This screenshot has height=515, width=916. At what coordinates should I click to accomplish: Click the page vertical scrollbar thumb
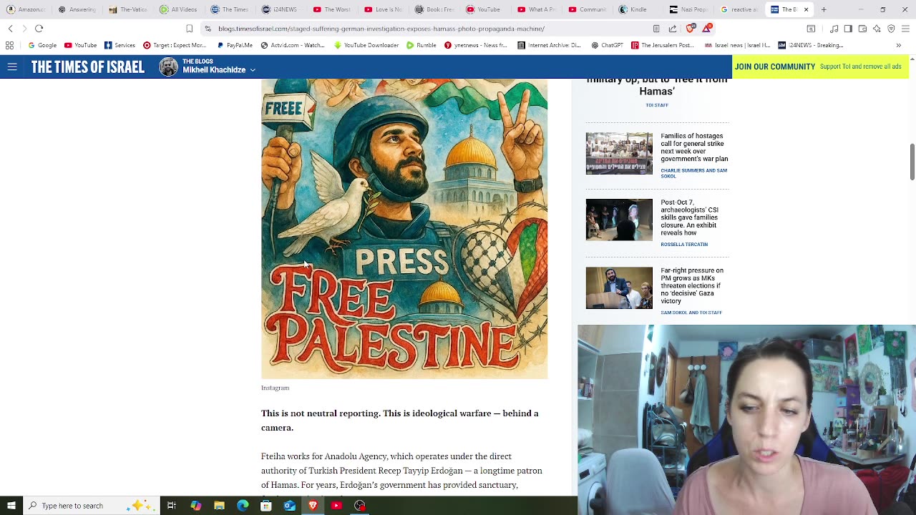[x=912, y=162]
